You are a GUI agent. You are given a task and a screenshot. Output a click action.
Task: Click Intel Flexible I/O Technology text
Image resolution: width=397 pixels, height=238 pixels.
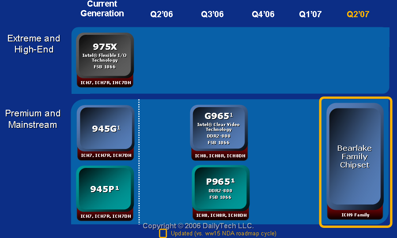tap(104, 58)
